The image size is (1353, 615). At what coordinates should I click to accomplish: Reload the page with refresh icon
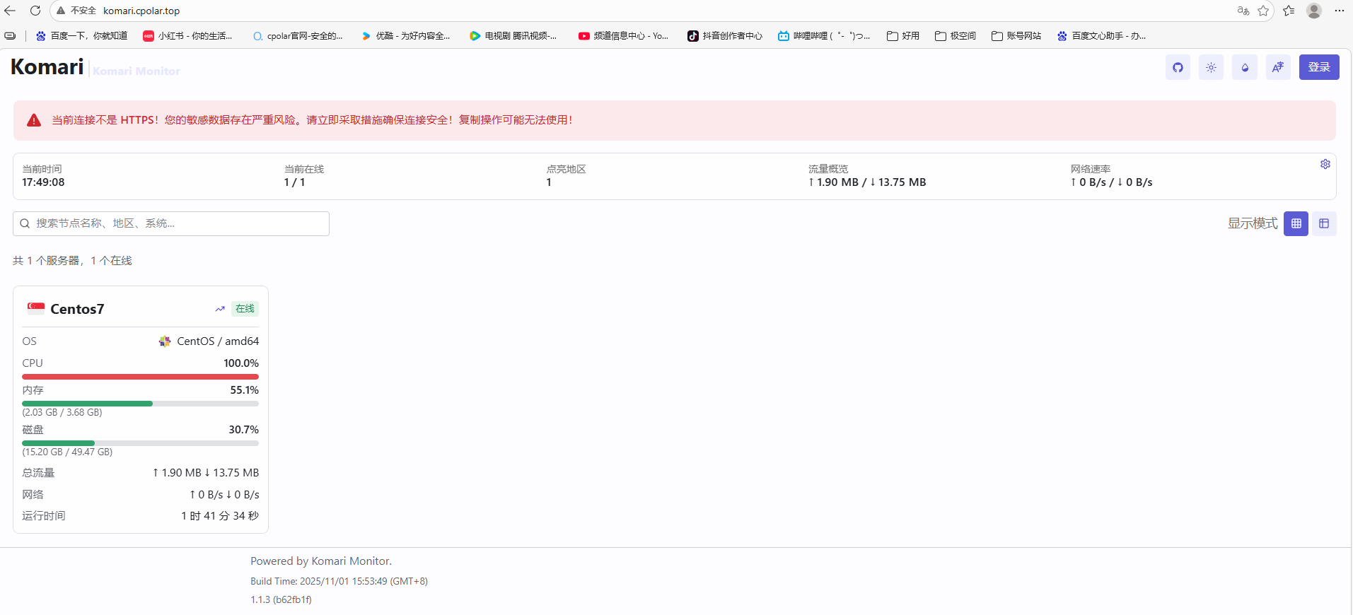tap(35, 11)
